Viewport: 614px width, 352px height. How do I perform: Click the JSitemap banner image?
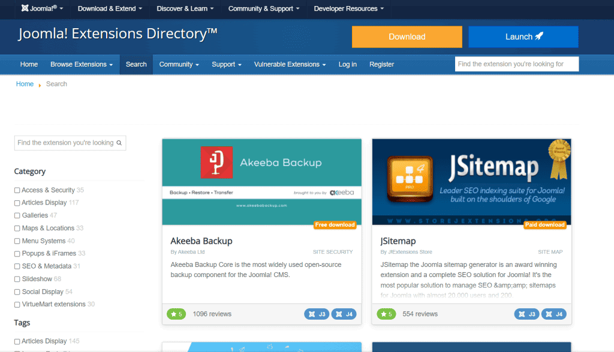click(x=471, y=182)
